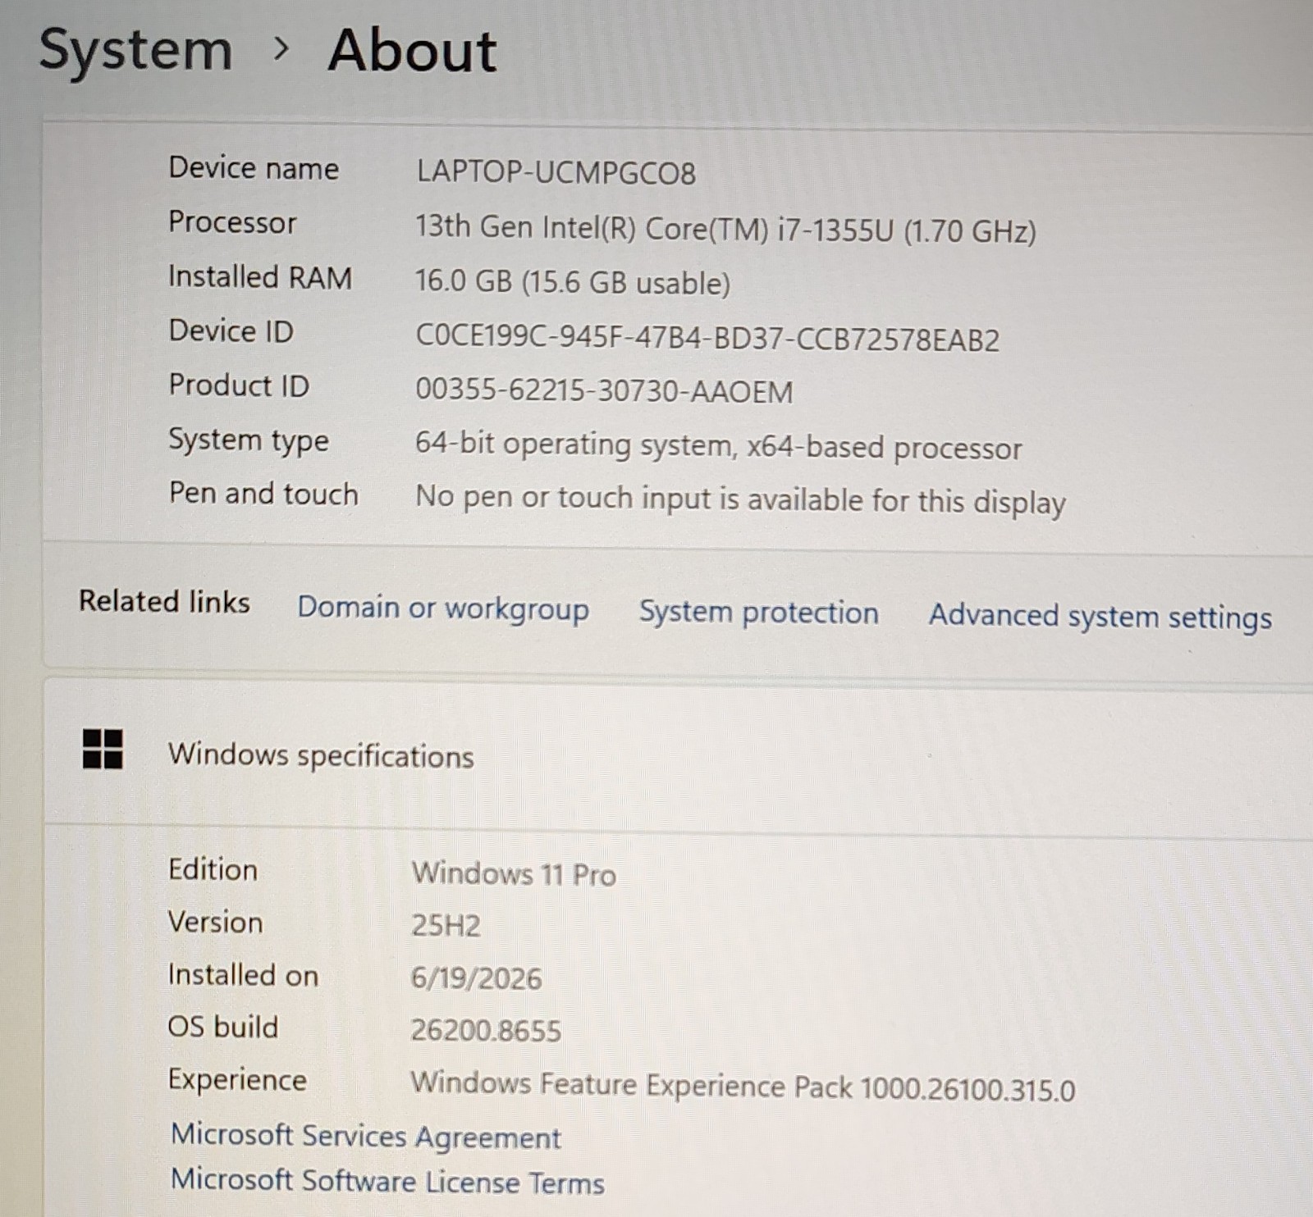The height and width of the screenshot is (1217, 1313).
Task: Click the Device name label
Action: 254,168
